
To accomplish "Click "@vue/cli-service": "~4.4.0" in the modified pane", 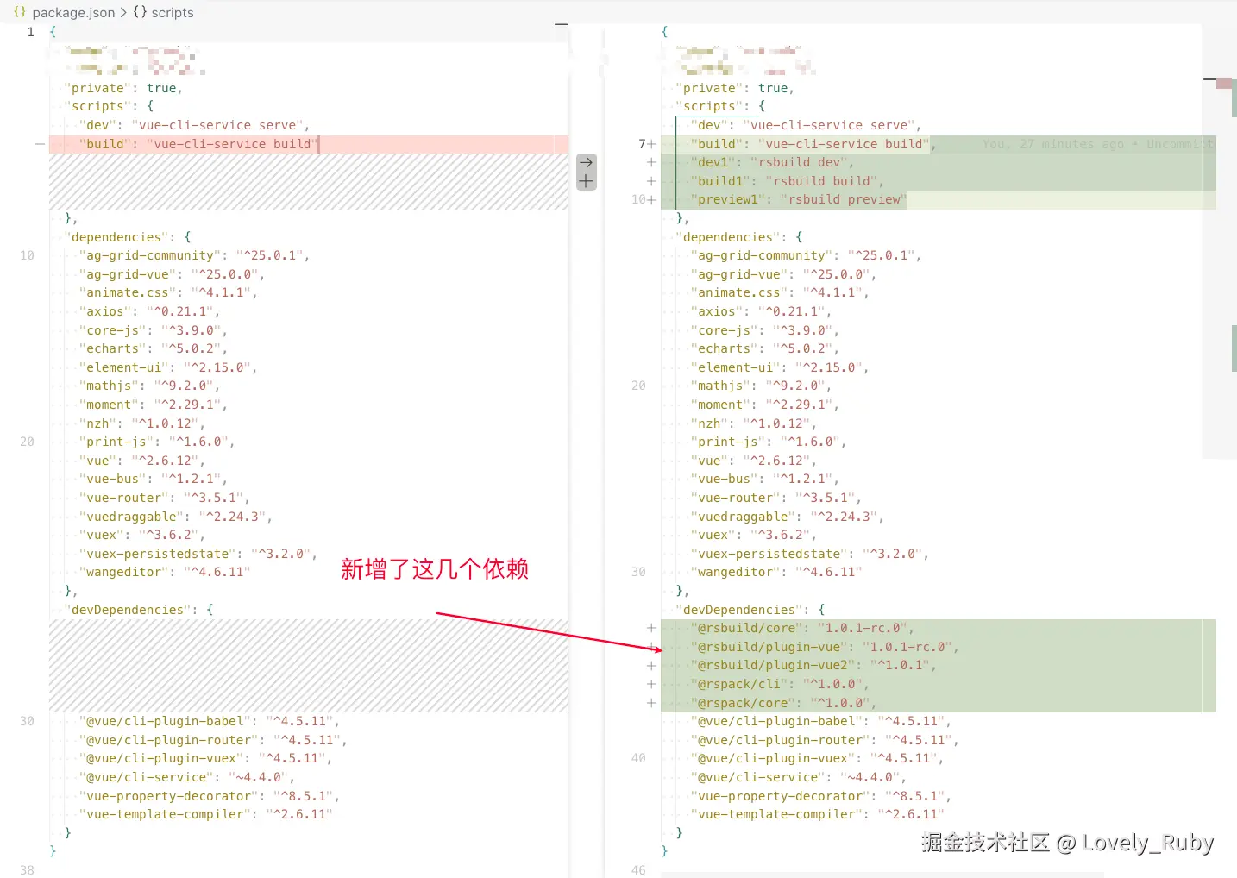I will click(x=798, y=777).
